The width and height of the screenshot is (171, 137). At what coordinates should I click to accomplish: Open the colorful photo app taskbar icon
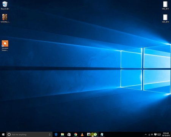pos(89,134)
